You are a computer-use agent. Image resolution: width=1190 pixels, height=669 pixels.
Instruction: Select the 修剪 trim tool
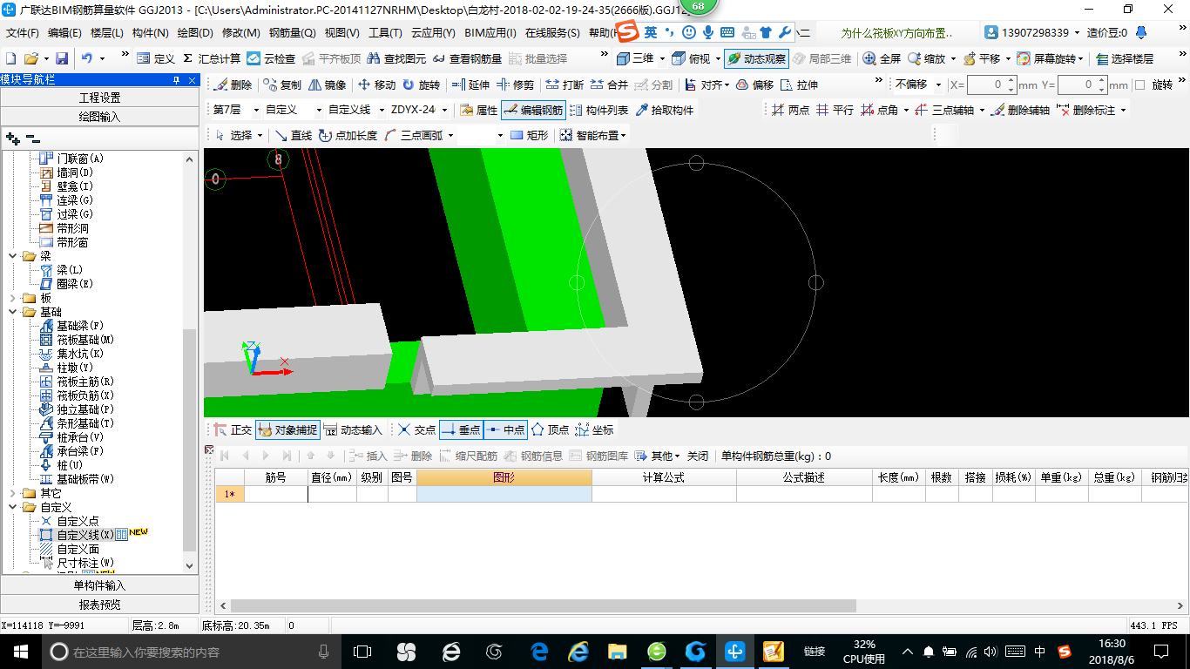[515, 84]
